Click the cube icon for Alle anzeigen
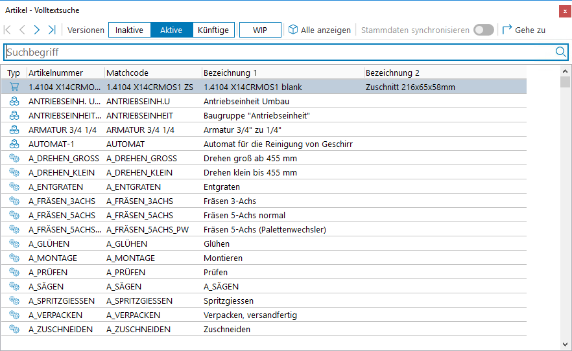Viewport: 572px width, 351px height. click(293, 30)
